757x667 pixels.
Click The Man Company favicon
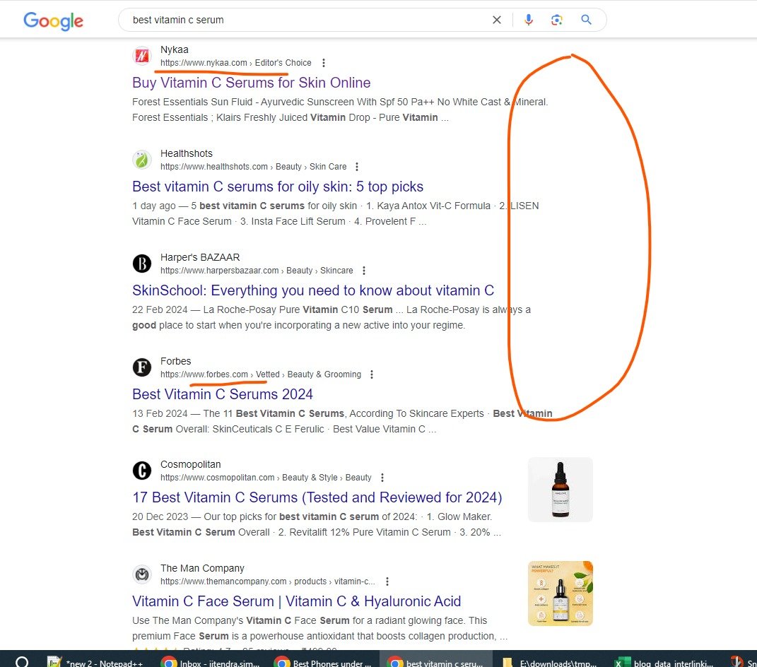[142, 574]
